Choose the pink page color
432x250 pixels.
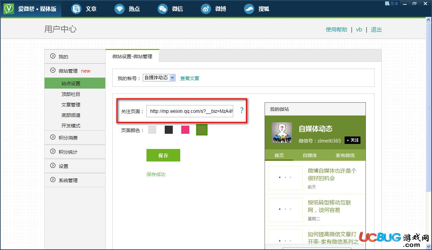tap(185, 129)
